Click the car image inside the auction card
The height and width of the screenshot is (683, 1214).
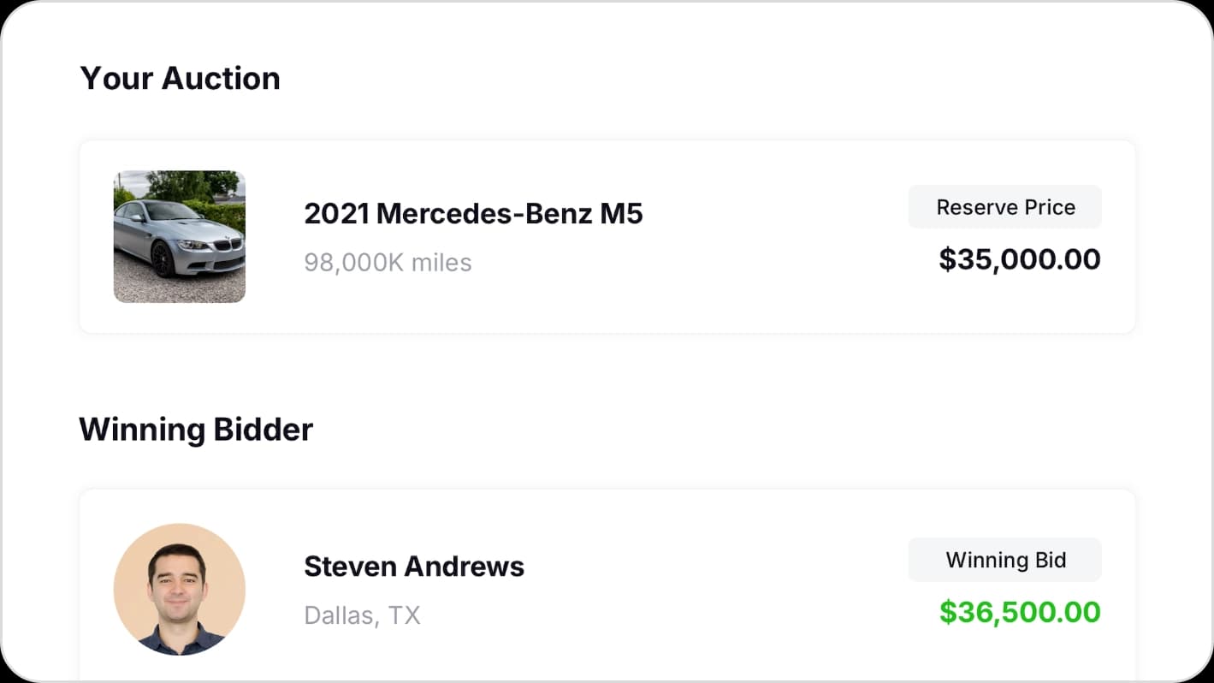coord(179,236)
